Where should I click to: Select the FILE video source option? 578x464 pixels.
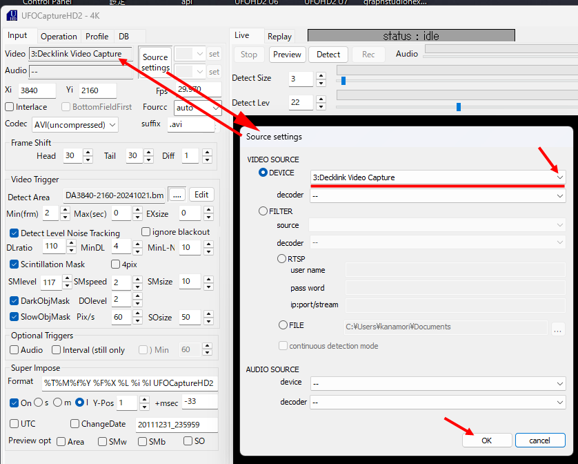283,325
